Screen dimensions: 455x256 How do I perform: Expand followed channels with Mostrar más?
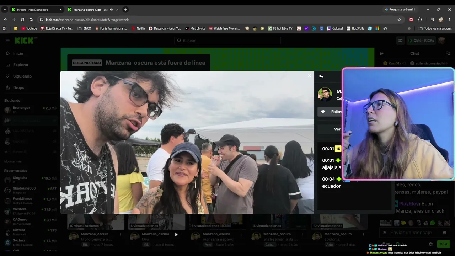[x=13, y=161]
